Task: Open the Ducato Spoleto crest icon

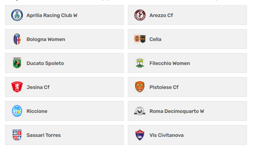Action: coord(17,63)
